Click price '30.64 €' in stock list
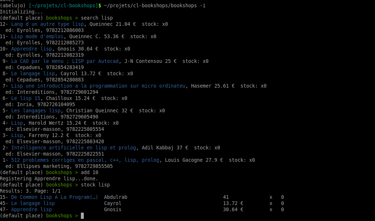Screen dimensions: 375x221 coord(233,209)
